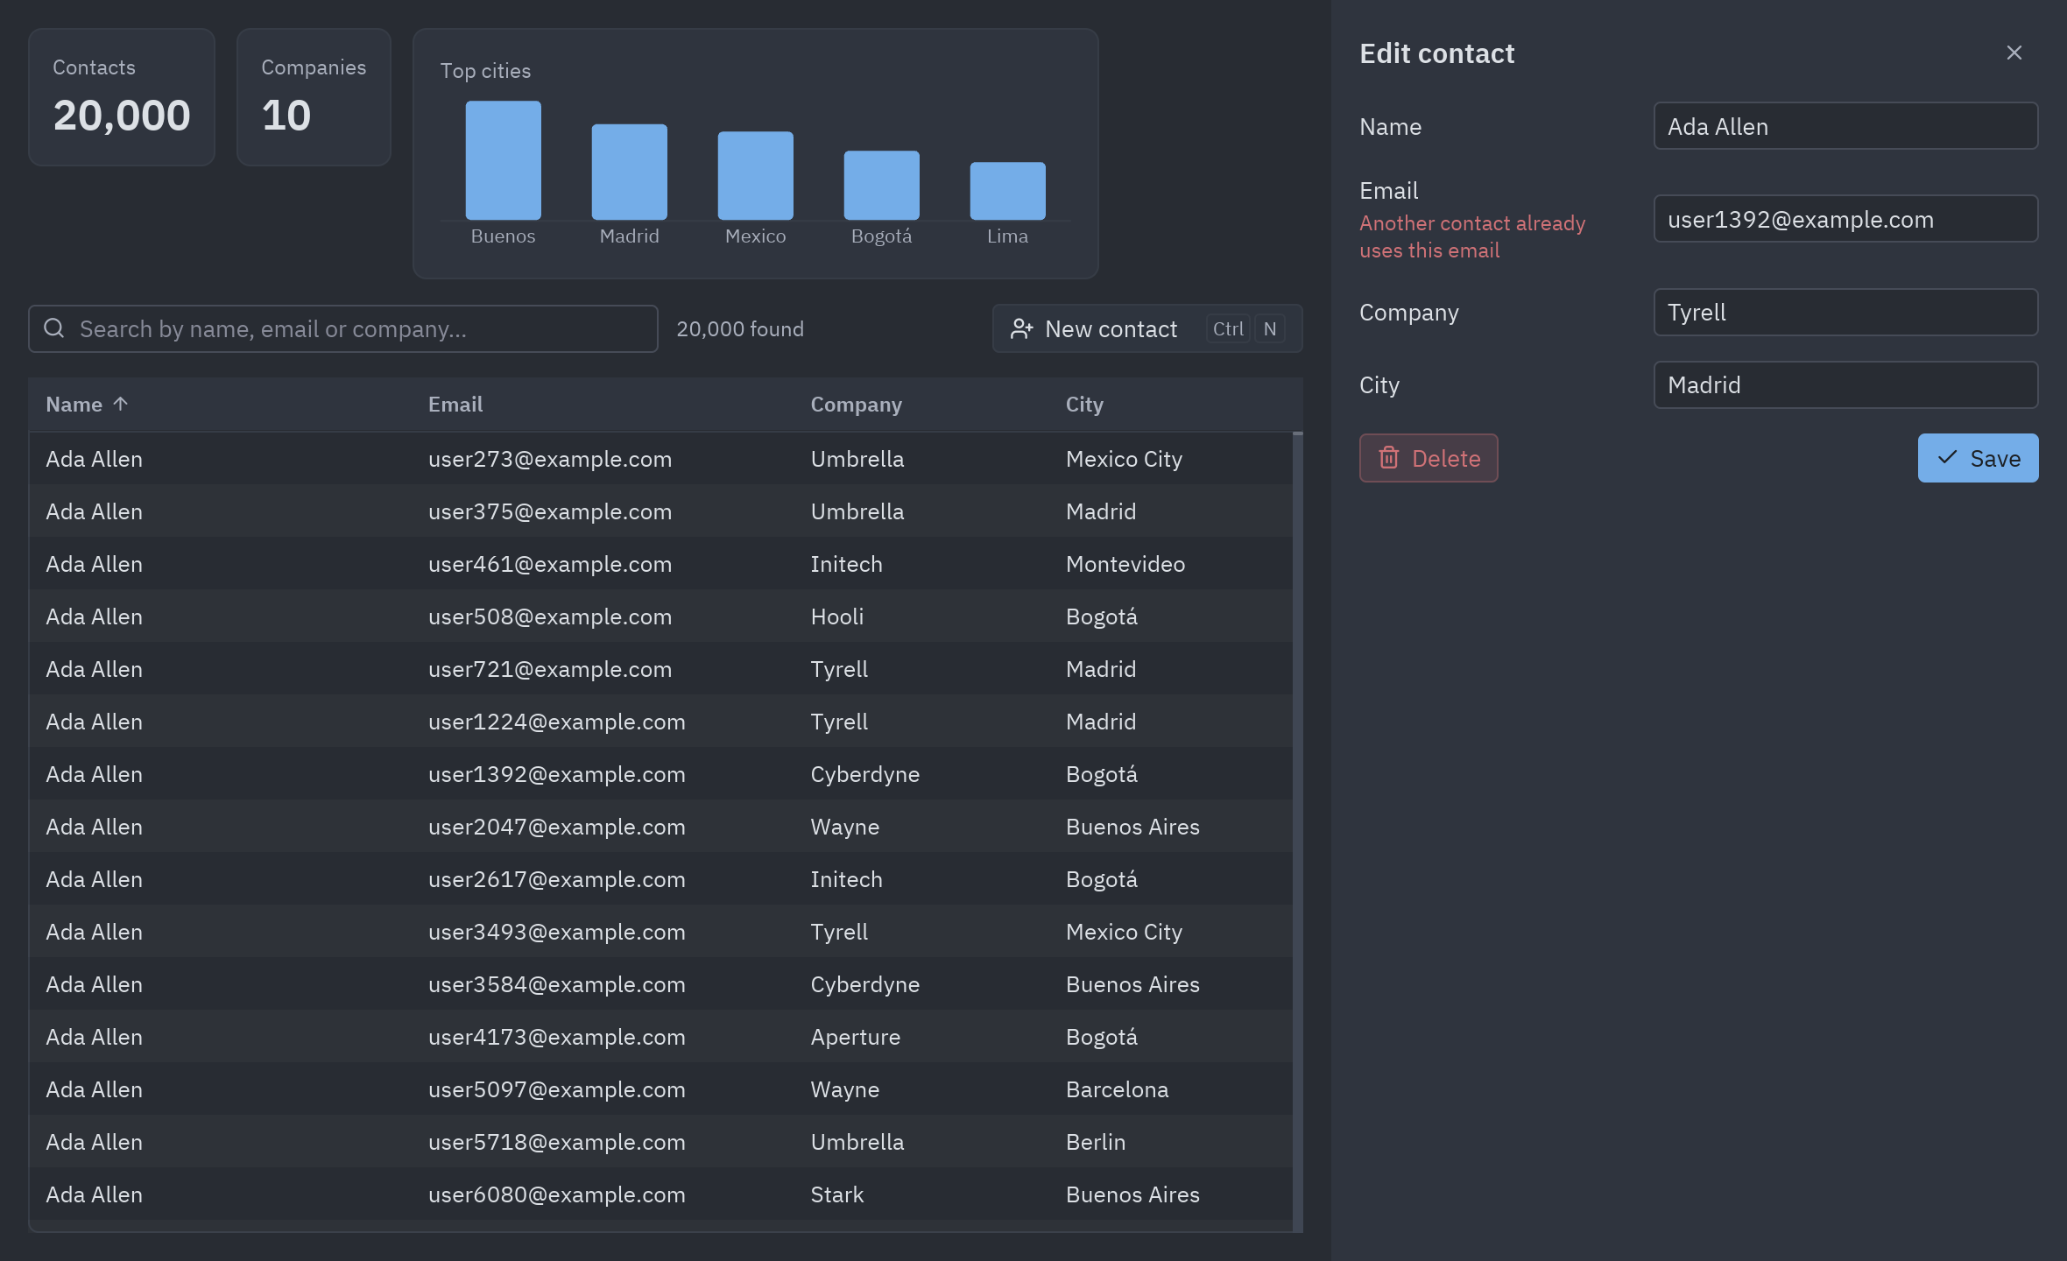Click the Madrid bar in chart

point(629,172)
